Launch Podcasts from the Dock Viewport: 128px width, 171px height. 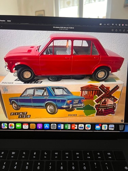pyautogui.click(x=40, y=126)
